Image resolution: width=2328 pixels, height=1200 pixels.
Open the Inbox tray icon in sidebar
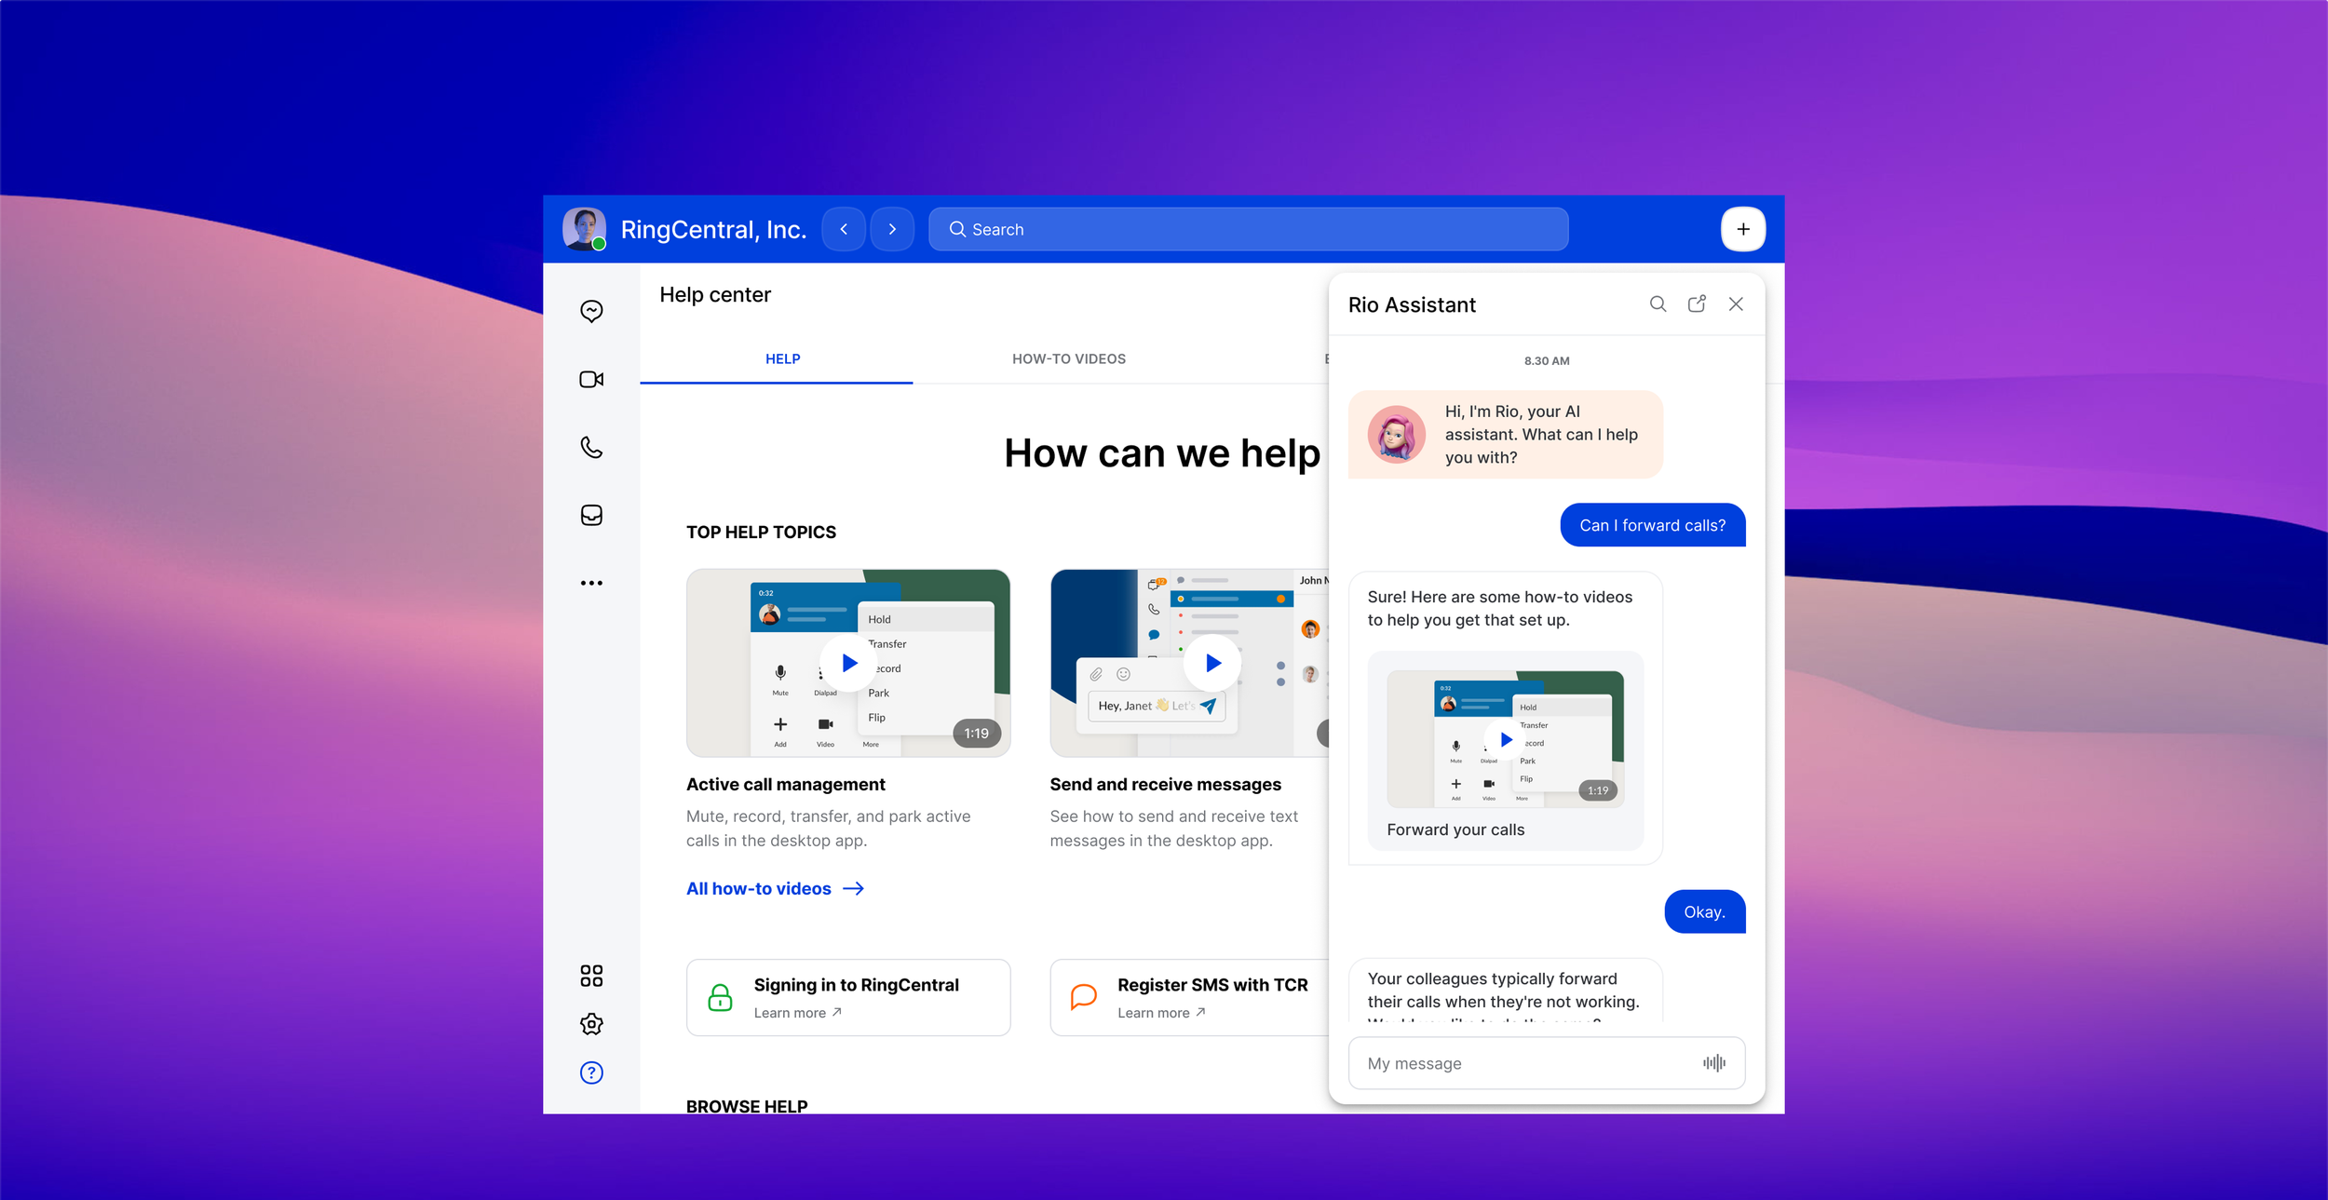591,515
